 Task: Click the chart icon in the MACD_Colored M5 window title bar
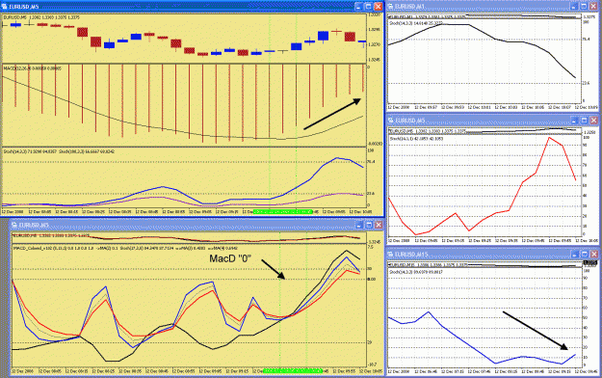pos(14,225)
